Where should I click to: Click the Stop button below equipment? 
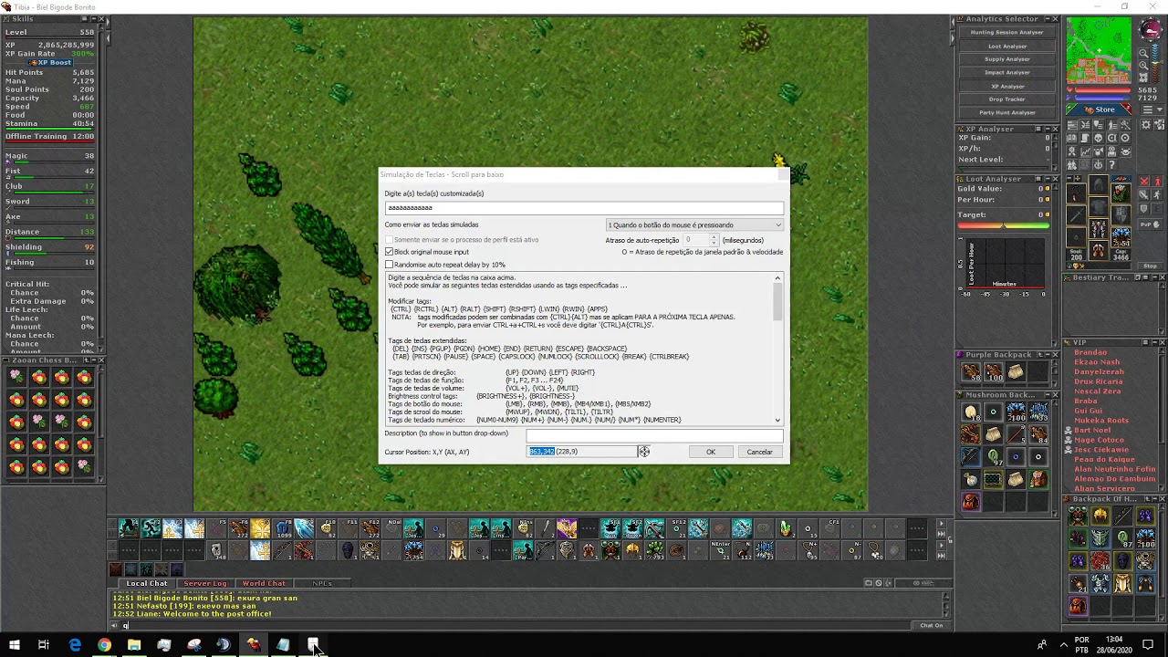(1150, 266)
